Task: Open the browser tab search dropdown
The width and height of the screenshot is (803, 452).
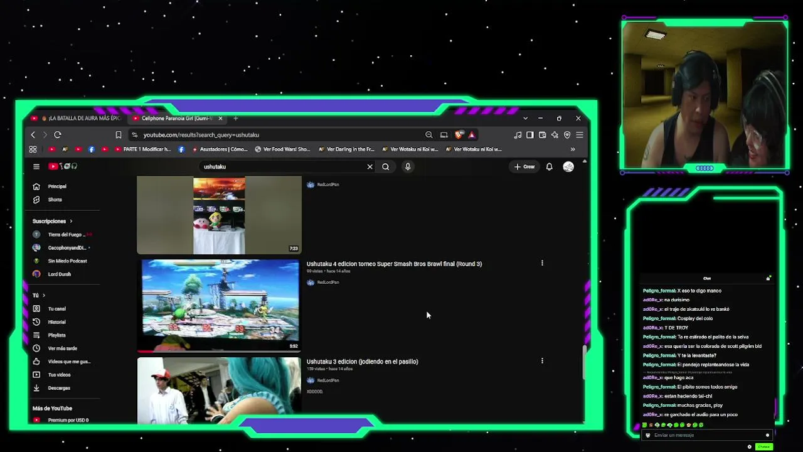Action: [526, 118]
